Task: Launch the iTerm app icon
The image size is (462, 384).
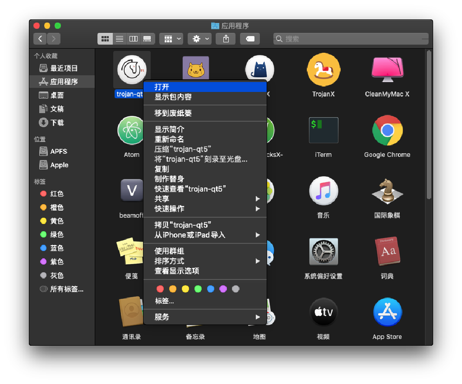Action: coord(323,130)
